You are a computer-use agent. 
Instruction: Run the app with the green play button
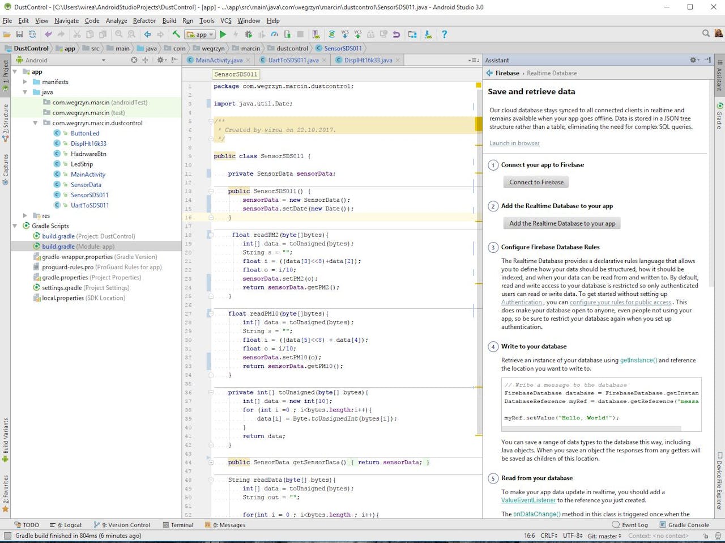point(223,35)
